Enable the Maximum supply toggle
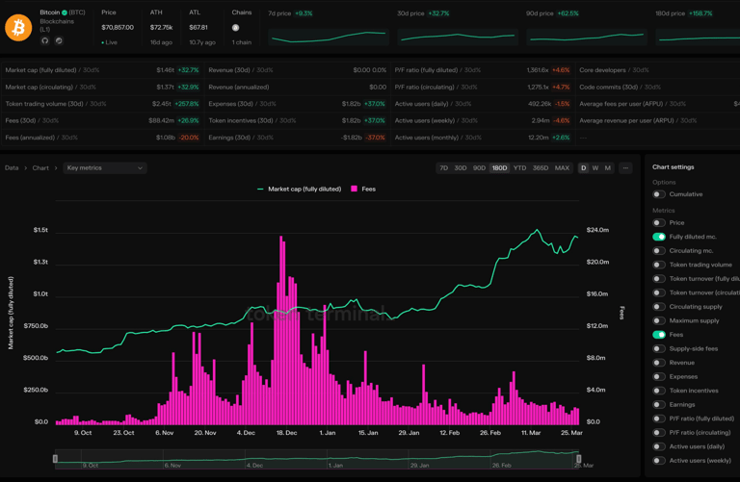The width and height of the screenshot is (740, 482). 659,321
